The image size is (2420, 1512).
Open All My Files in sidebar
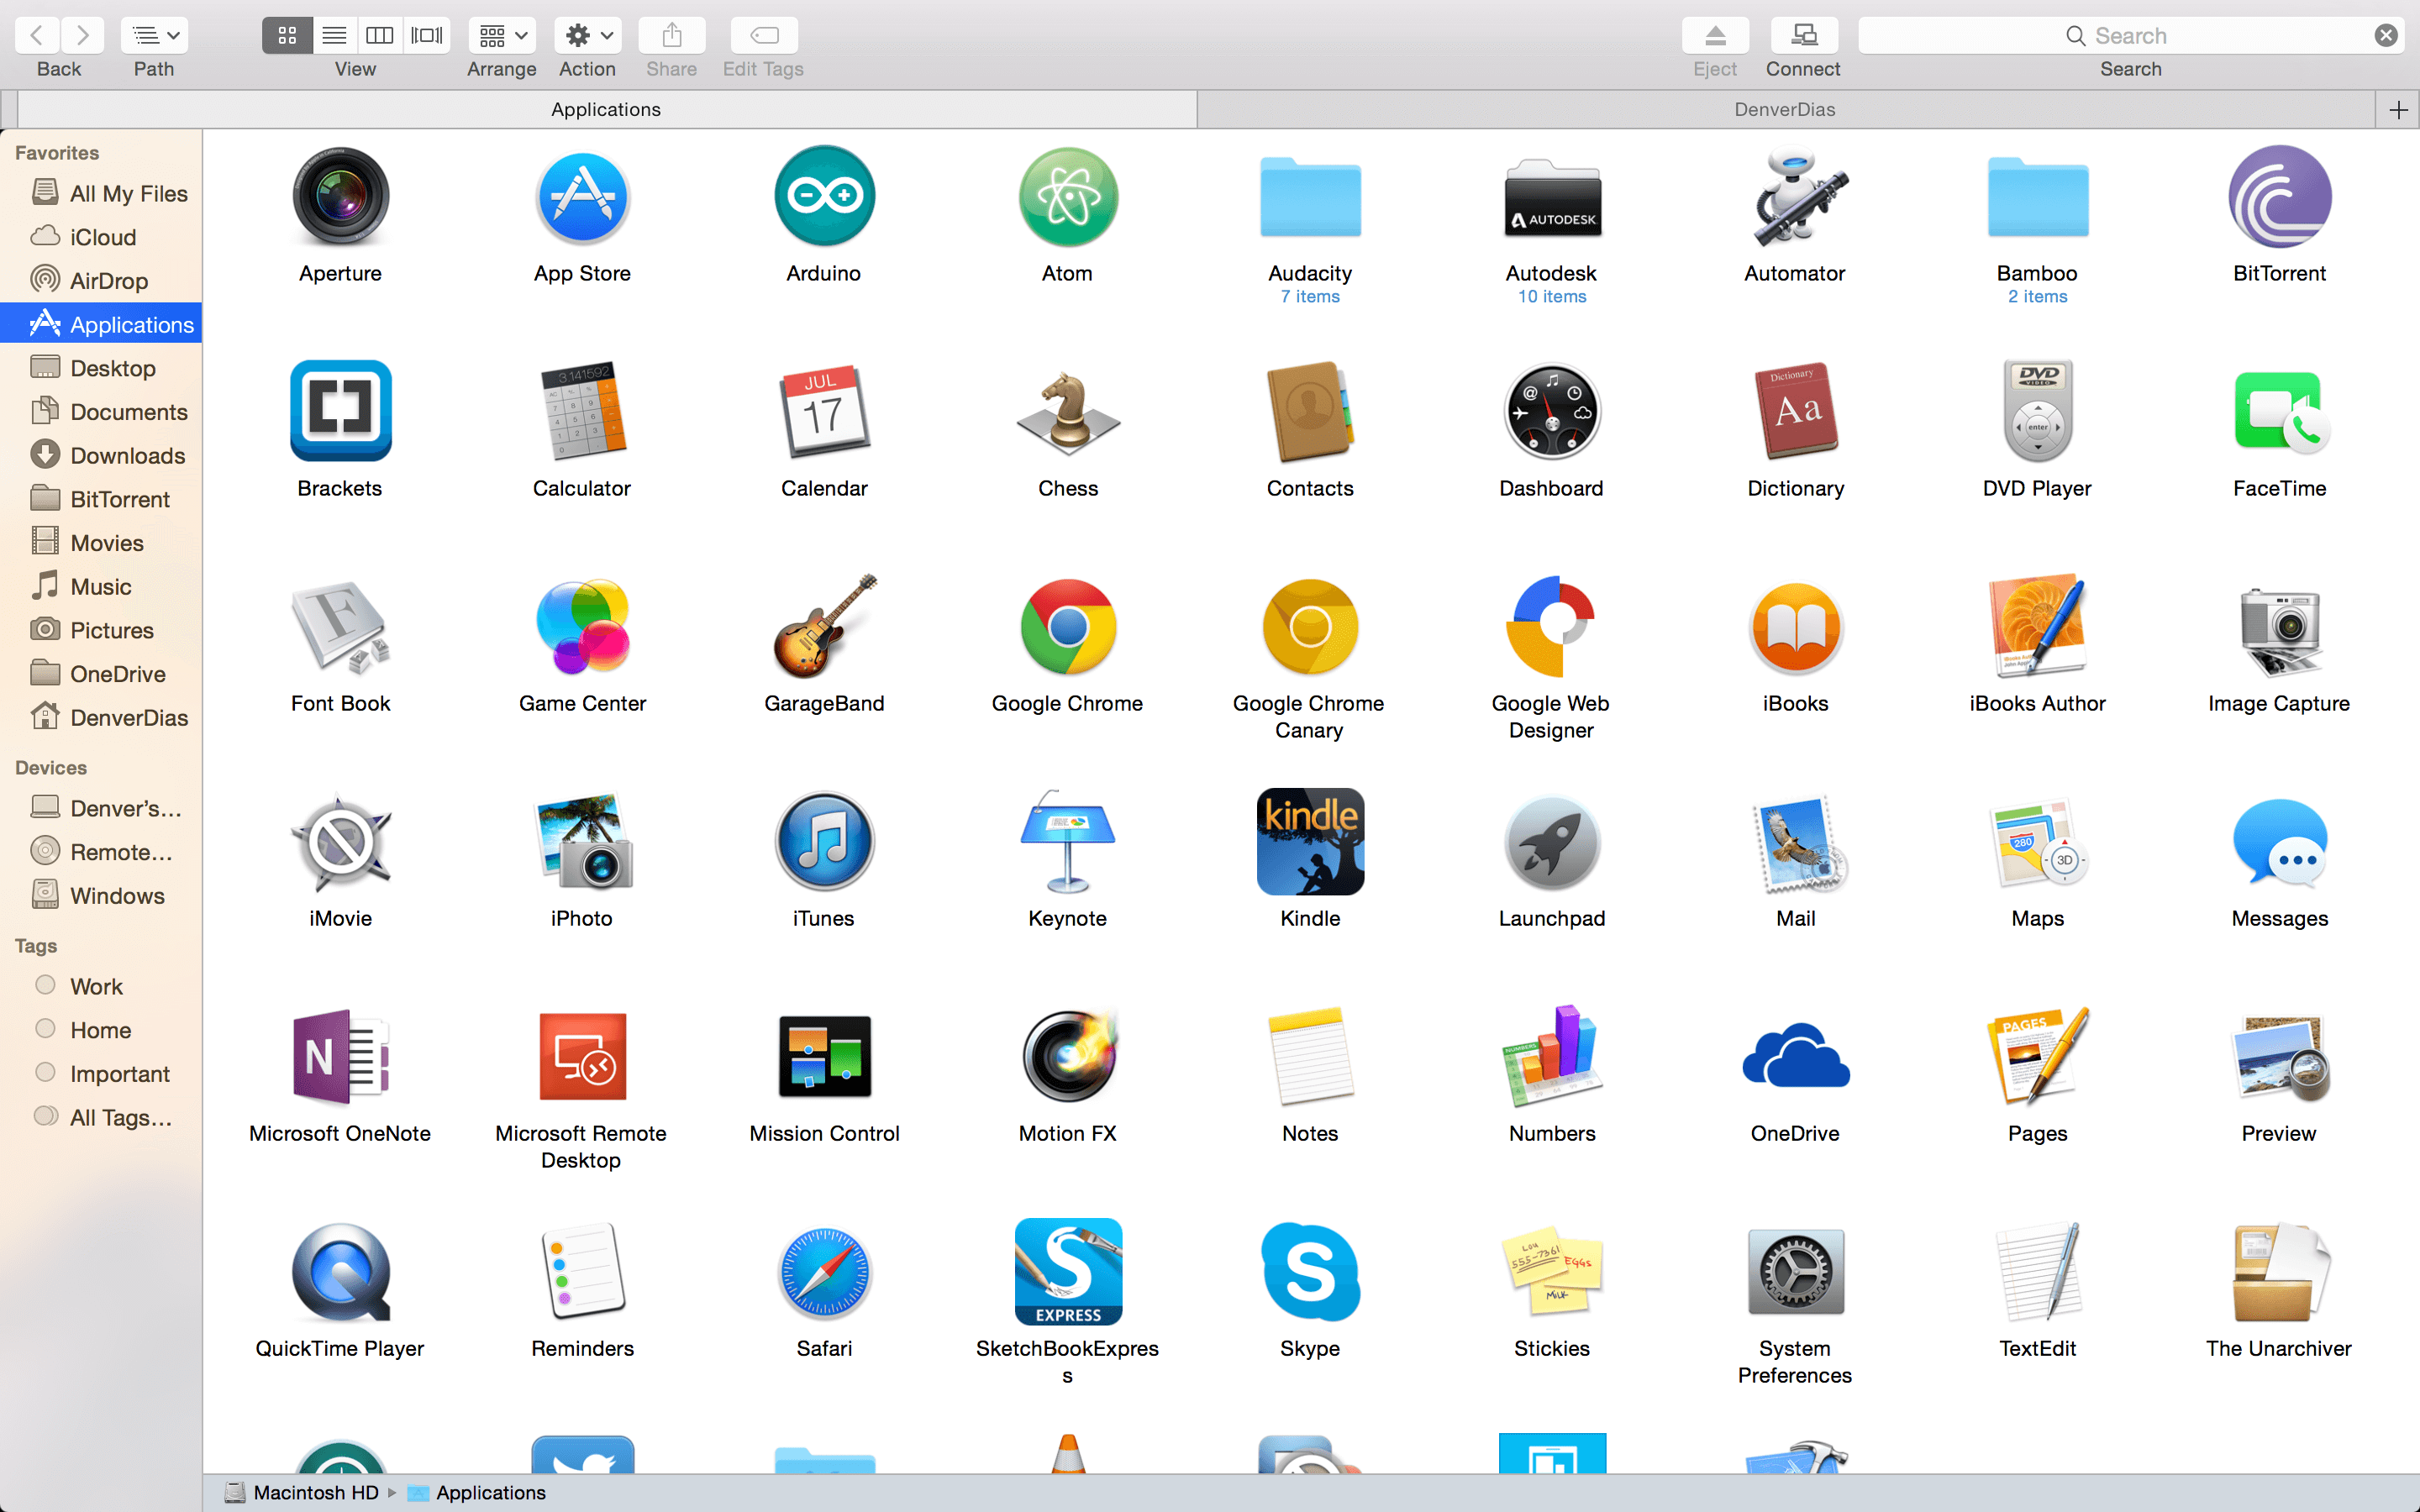click(101, 193)
